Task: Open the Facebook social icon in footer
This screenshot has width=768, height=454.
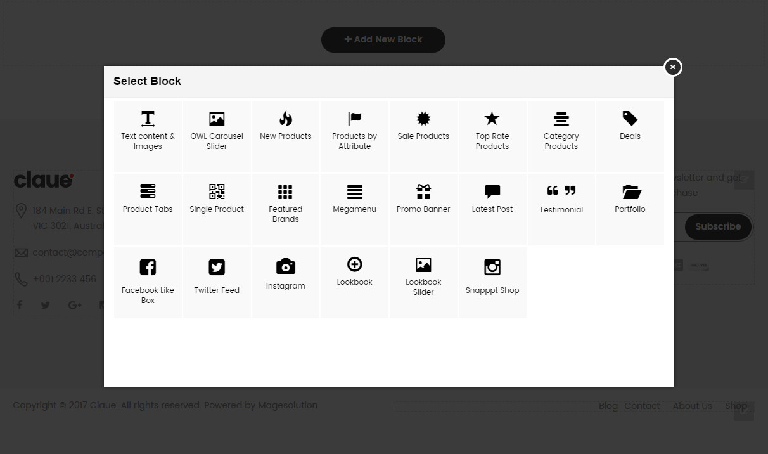Action: (20, 306)
